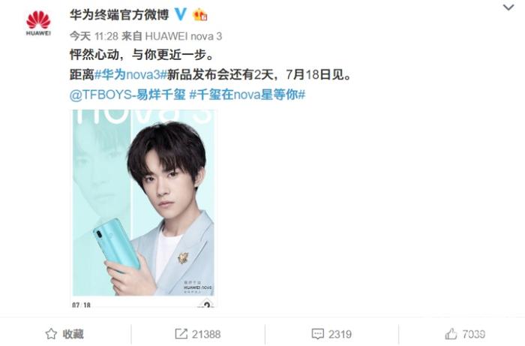Click the 今天 11:28 post timestamp
Screen dimensions: 525x346
(x=94, y=36)
